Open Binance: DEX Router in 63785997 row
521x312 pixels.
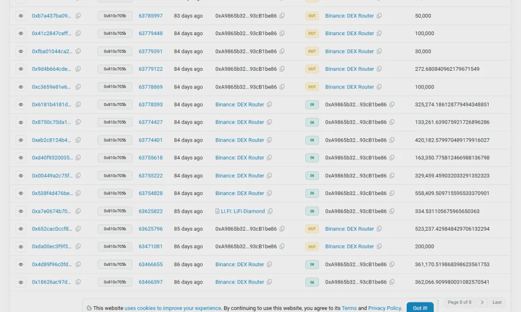349,16
